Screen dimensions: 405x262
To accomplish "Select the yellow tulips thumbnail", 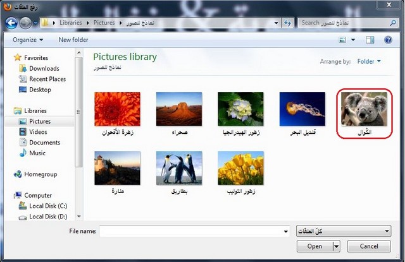I will coord(240,168).
